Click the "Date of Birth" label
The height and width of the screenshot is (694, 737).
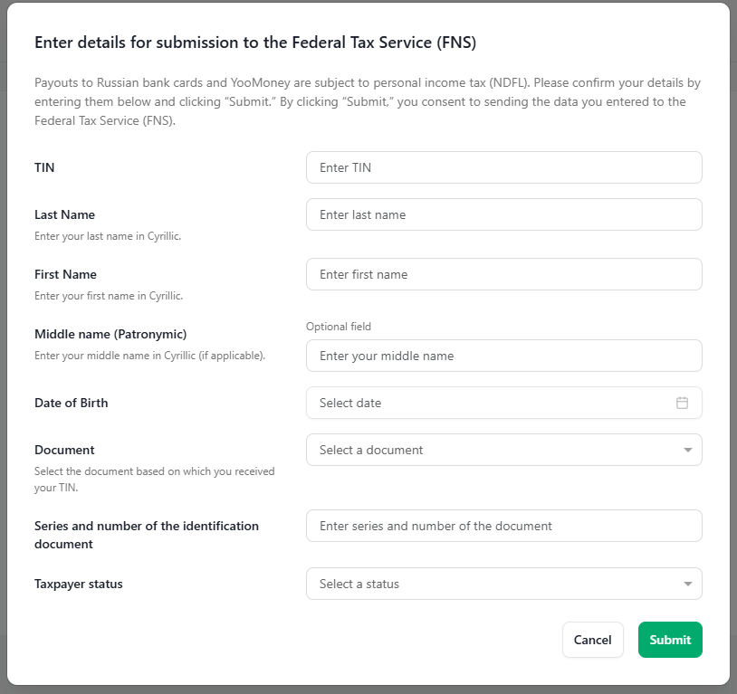point(71,403)
